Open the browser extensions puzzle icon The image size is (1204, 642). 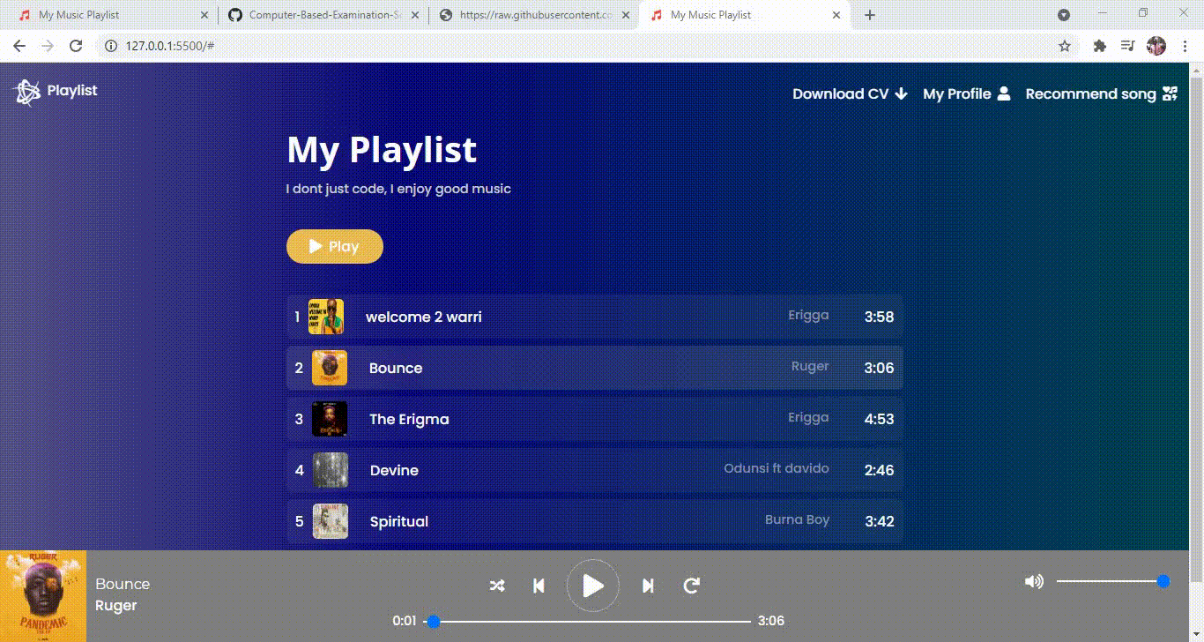(x=1099, y=46)
